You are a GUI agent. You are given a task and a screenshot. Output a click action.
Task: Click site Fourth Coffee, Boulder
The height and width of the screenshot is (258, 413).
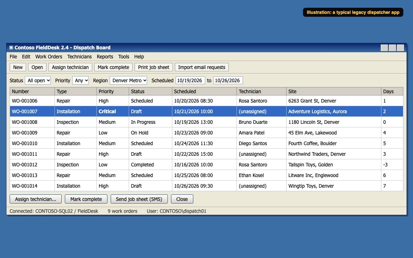point(334,143)
